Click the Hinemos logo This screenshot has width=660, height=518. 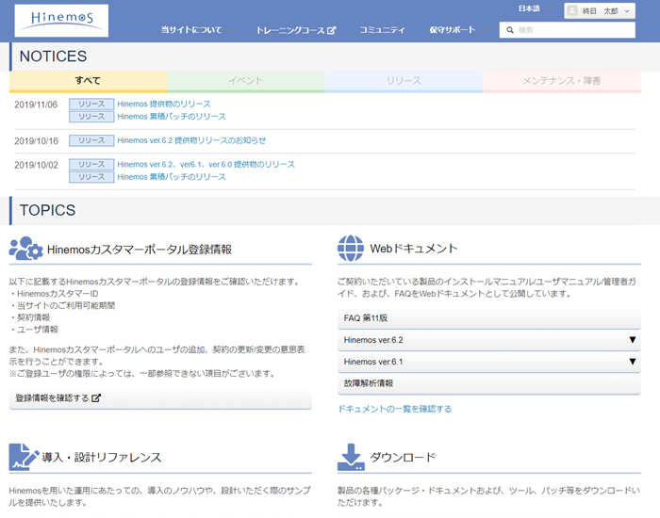(x=61, y=21)
